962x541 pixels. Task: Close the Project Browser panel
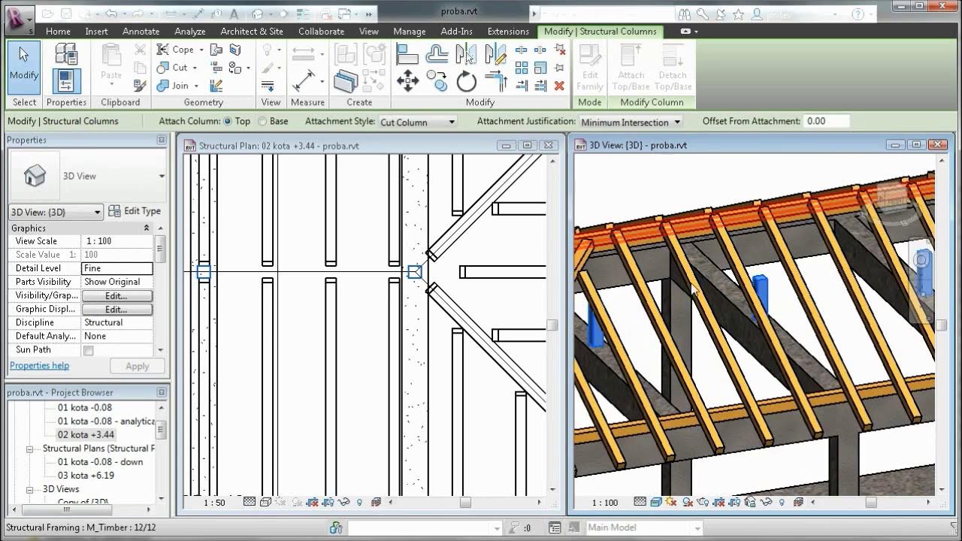tap(162, 392)
